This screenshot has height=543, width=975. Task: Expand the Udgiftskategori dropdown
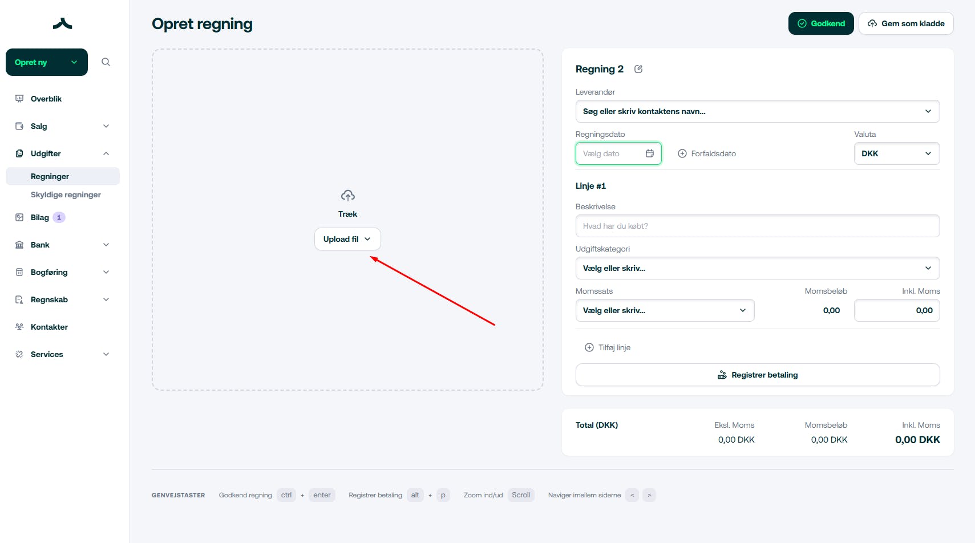pos(757,268)
